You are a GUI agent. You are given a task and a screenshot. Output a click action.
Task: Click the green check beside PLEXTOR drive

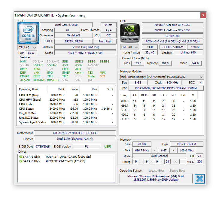(21, 161)
